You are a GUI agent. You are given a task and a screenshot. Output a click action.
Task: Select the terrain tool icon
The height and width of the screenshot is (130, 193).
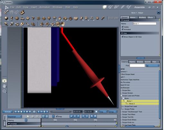coord(44,18)
